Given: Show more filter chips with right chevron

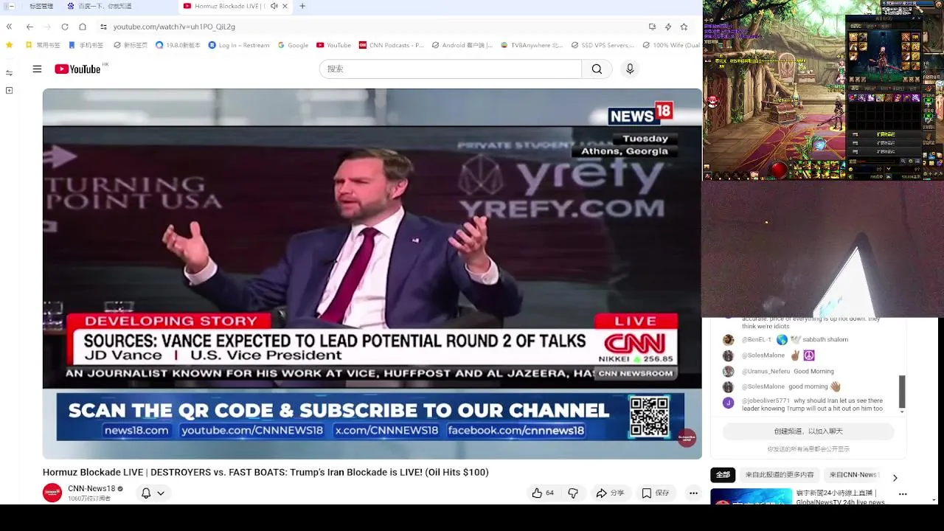Looking at the screenshot, I should tap(895, 477).
